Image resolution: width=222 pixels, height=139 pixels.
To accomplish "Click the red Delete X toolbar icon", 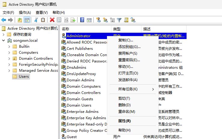I will pyautogui.click(x=52, y=20).
